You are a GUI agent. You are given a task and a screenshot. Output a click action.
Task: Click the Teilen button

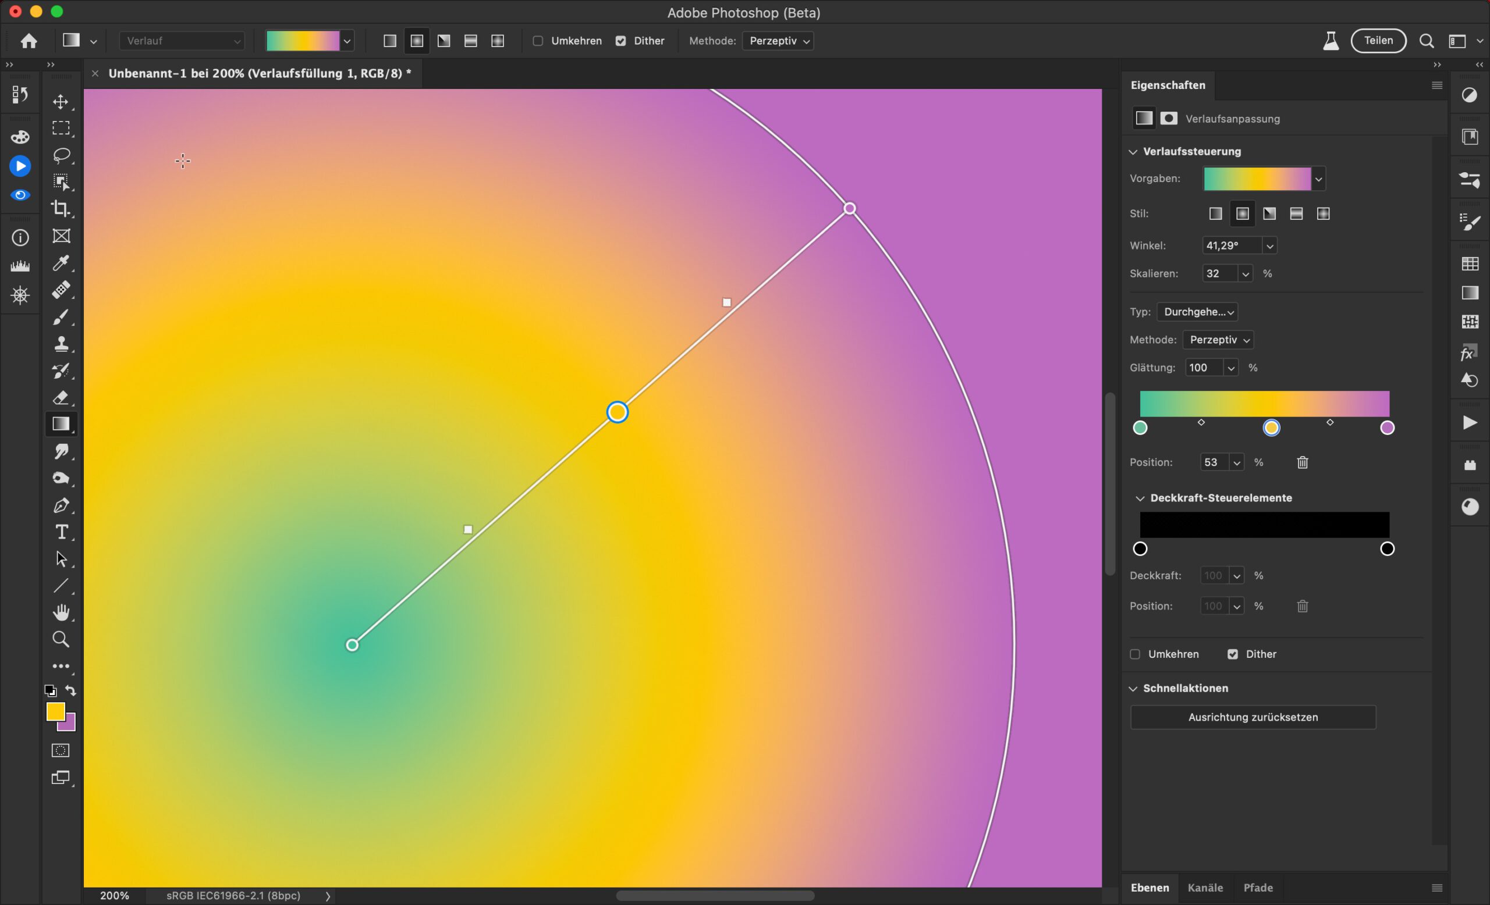pos(1378,41)
